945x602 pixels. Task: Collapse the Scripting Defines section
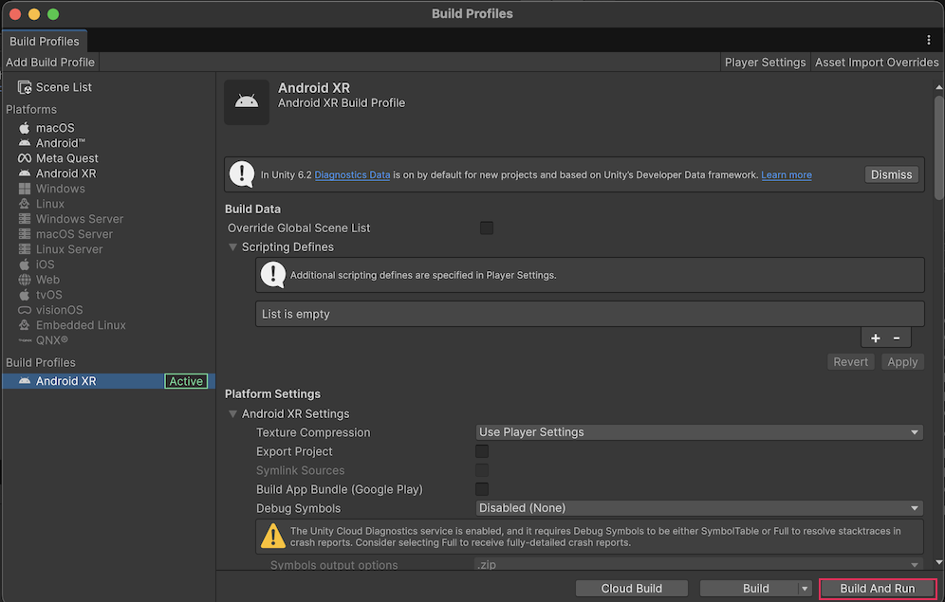(233, 247)
